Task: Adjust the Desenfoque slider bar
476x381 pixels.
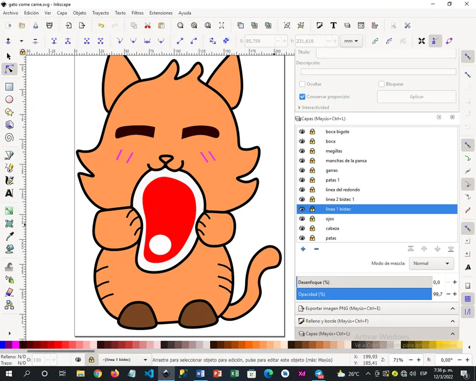Action: pyautogui.click(x=364, y=282)
